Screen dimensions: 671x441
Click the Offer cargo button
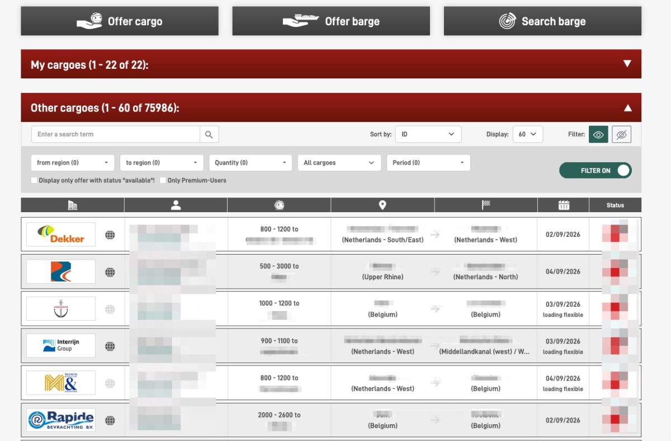120,21
